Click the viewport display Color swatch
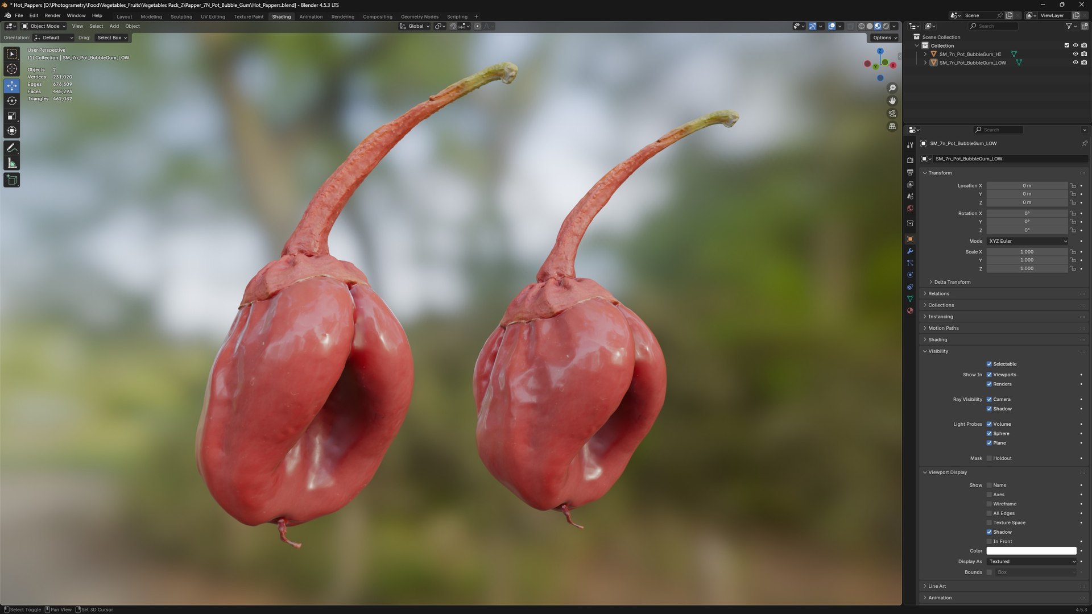This screenshot has height=614, width=1092. [1031, 551]
